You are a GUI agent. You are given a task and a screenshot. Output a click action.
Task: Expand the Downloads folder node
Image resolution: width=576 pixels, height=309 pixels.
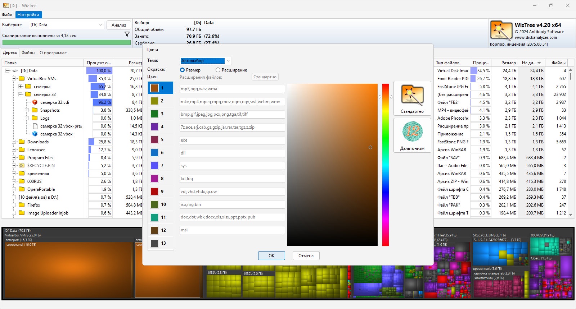click(14, 142)
